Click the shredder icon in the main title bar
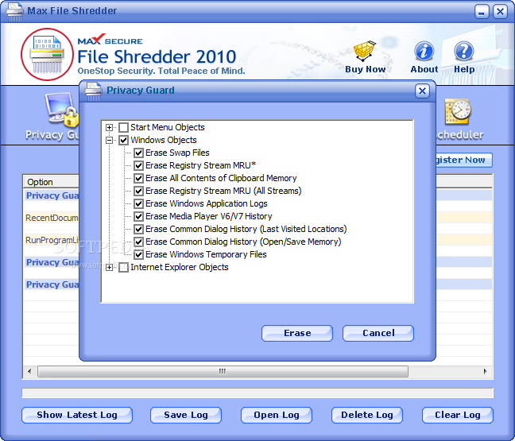Image resolution: width=515 pixels, height=441 pixels. pyautogui.click(x=15, y=11)
